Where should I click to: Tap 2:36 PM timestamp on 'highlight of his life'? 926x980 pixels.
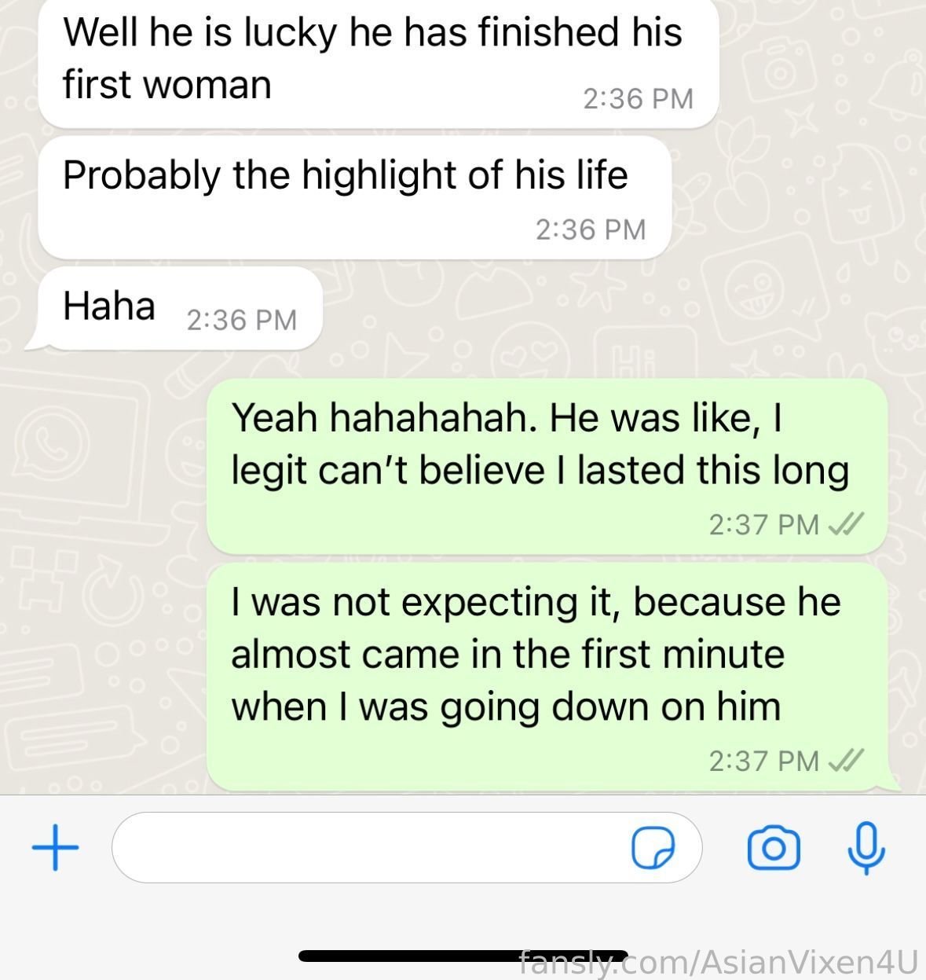[x=591, y=229]
